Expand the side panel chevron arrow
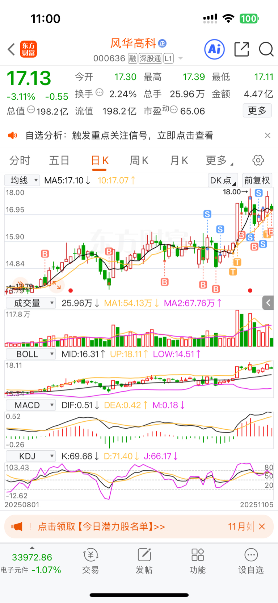This screenshot has width=278, height=603. point(268,303)
